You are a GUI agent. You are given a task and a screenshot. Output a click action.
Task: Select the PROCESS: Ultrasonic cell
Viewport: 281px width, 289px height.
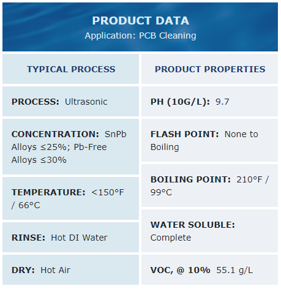pyautogui.click(x=71, y=102)
